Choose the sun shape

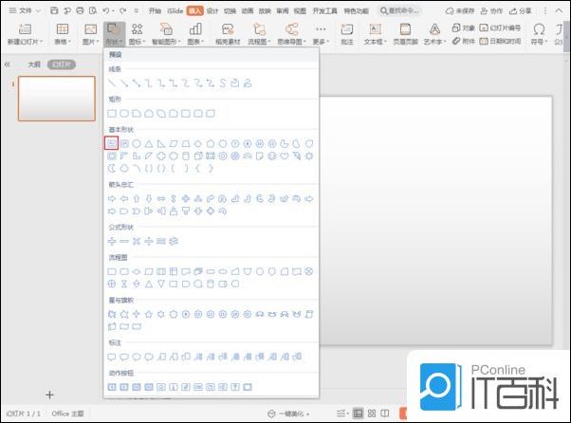coord(309,156)
